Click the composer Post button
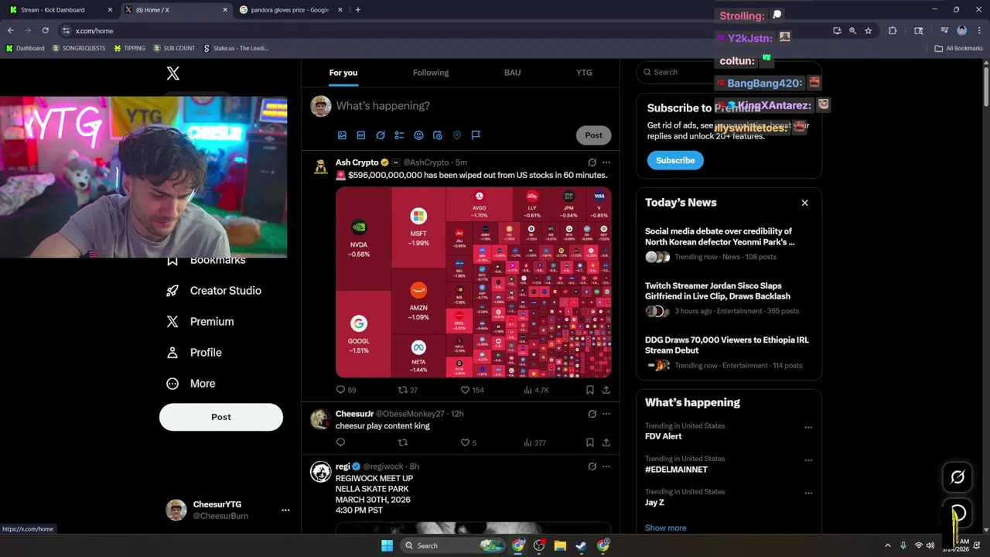This screenshot has width=990, height=557. click(593, 135)
